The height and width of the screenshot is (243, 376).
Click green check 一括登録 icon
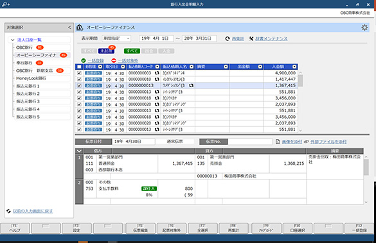pyautogui.click(x=83, y=60)
